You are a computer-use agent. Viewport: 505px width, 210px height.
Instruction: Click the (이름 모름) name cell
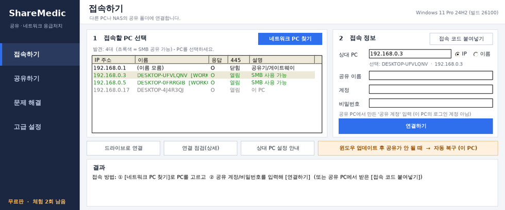[x=150, y=68]
